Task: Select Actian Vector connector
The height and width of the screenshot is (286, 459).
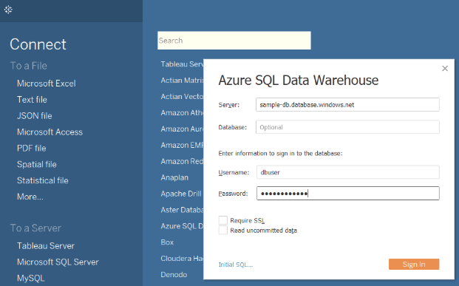Action: tap(182, 96)
